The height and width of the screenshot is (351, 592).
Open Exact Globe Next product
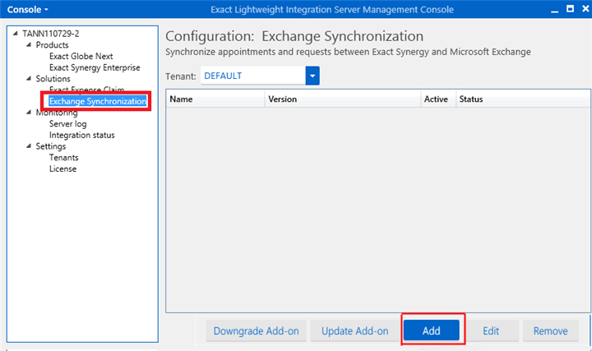81,56
